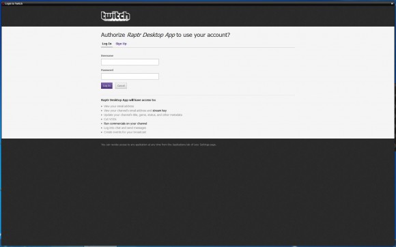Click the Raptr icon in the title bar
The width and height of the screenshot is (396, 247).
[x=3, y=3]
